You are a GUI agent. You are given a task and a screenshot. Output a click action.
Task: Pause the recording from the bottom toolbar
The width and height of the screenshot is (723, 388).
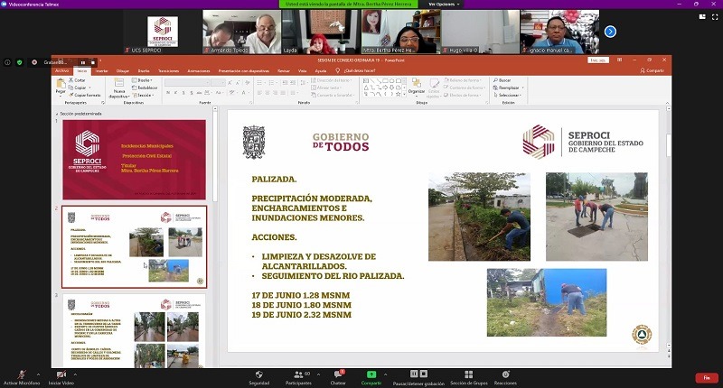(412, 374)
